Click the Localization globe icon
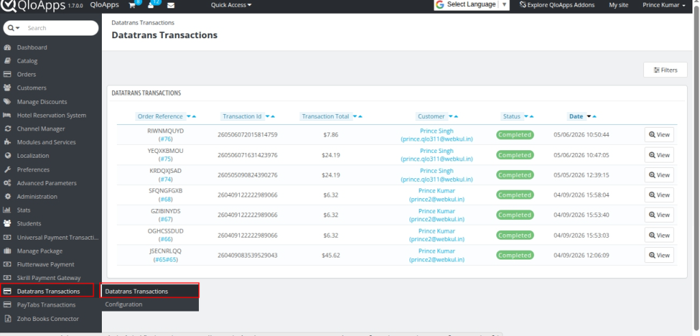Image resolution: width=700 pixels, height=336 pixels. (7, 156)
